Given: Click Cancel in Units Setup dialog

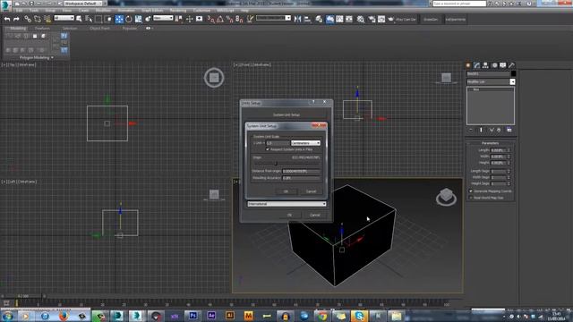Looking at the screenshot, I should point(314,215).
